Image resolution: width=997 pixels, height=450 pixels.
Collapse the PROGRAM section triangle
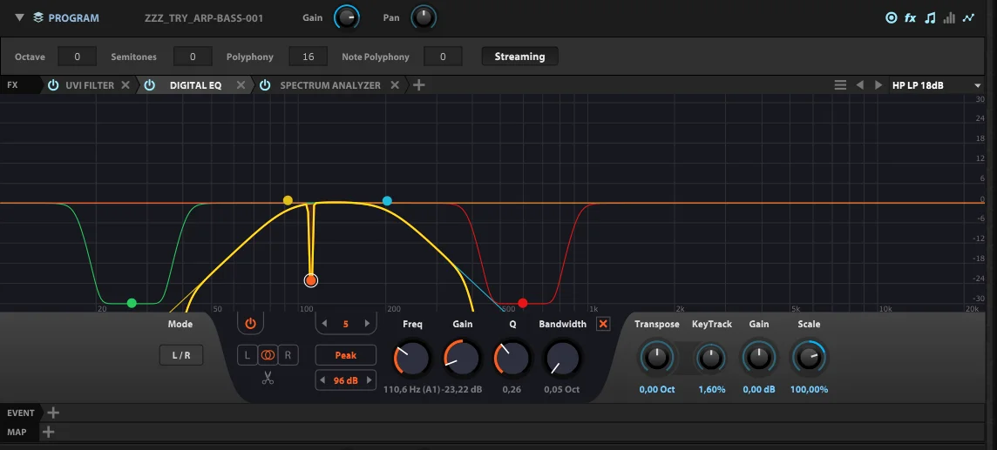(19, 17)
